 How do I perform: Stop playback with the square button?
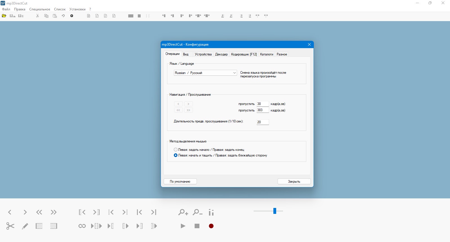[197, 226]
